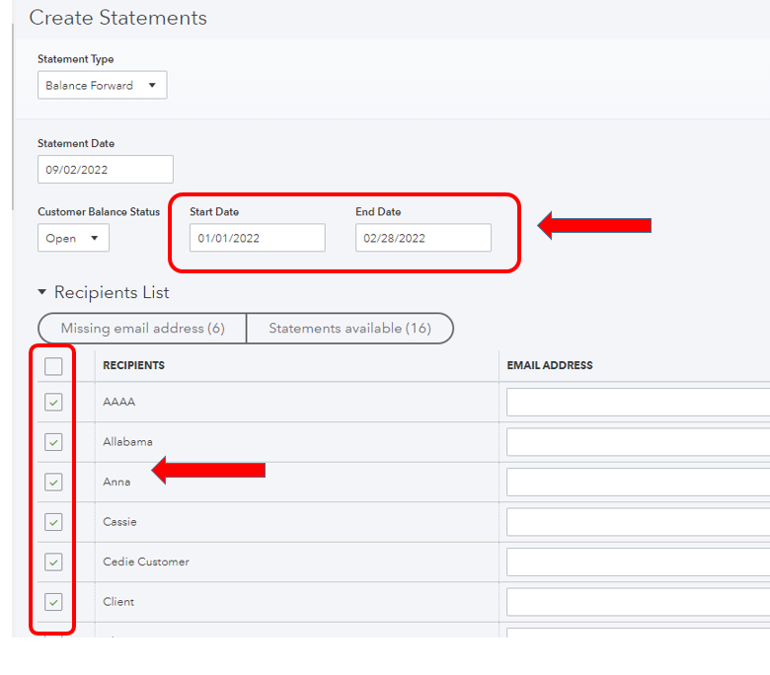Click the email field for Allabama
This screenshot has width=770, height=675.
click(x=638, y=442)
